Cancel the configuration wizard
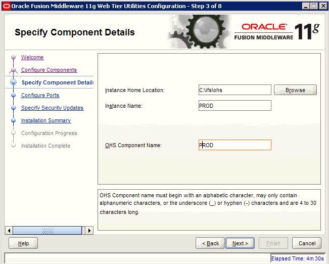Screen dimensions: 329x264 pyautogui.click(x=307, y=243)
